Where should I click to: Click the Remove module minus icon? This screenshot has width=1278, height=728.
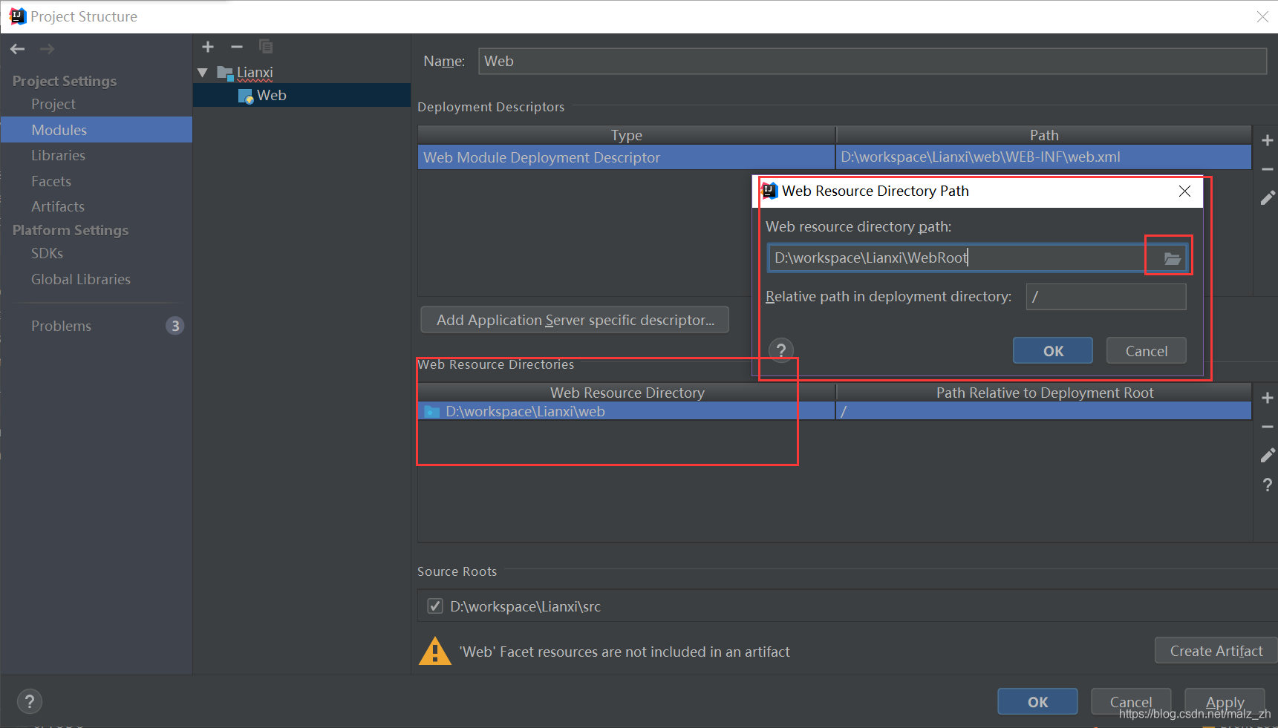point(237,47)
